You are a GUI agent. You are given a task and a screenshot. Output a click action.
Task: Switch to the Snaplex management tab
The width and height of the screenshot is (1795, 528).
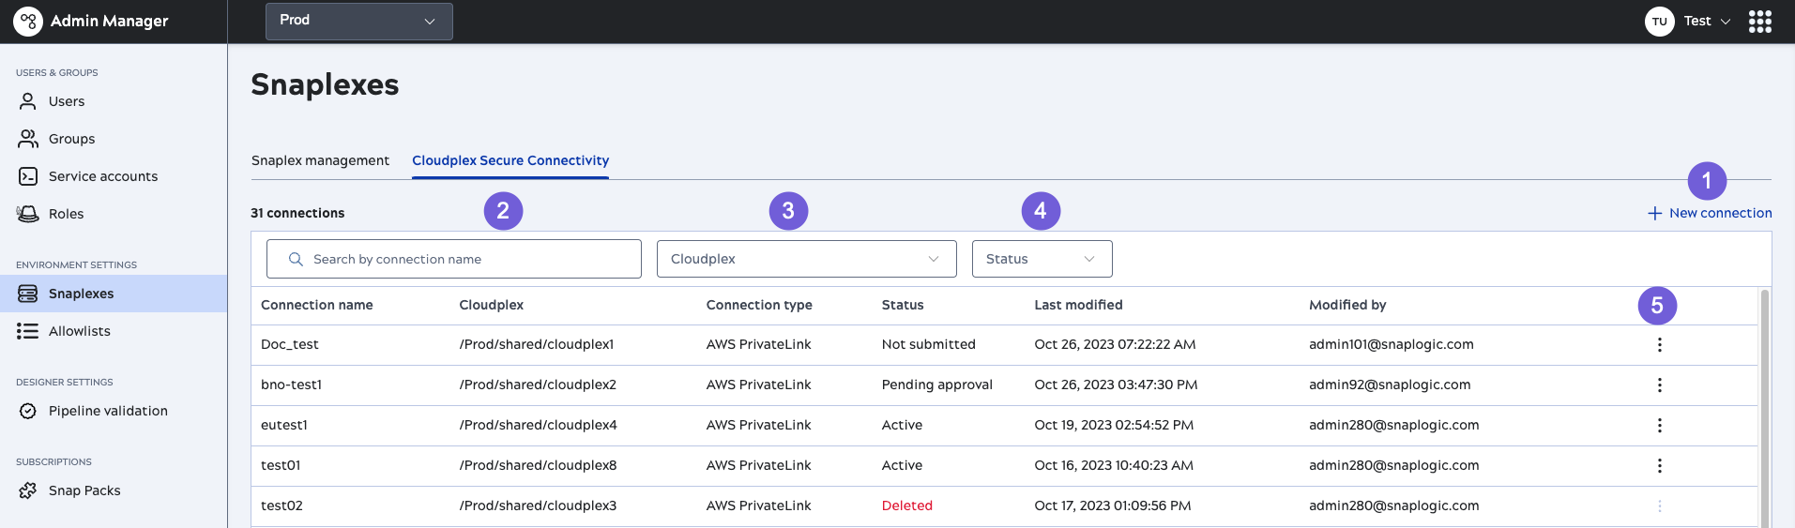pyautogui.click(x=320, y=160)
